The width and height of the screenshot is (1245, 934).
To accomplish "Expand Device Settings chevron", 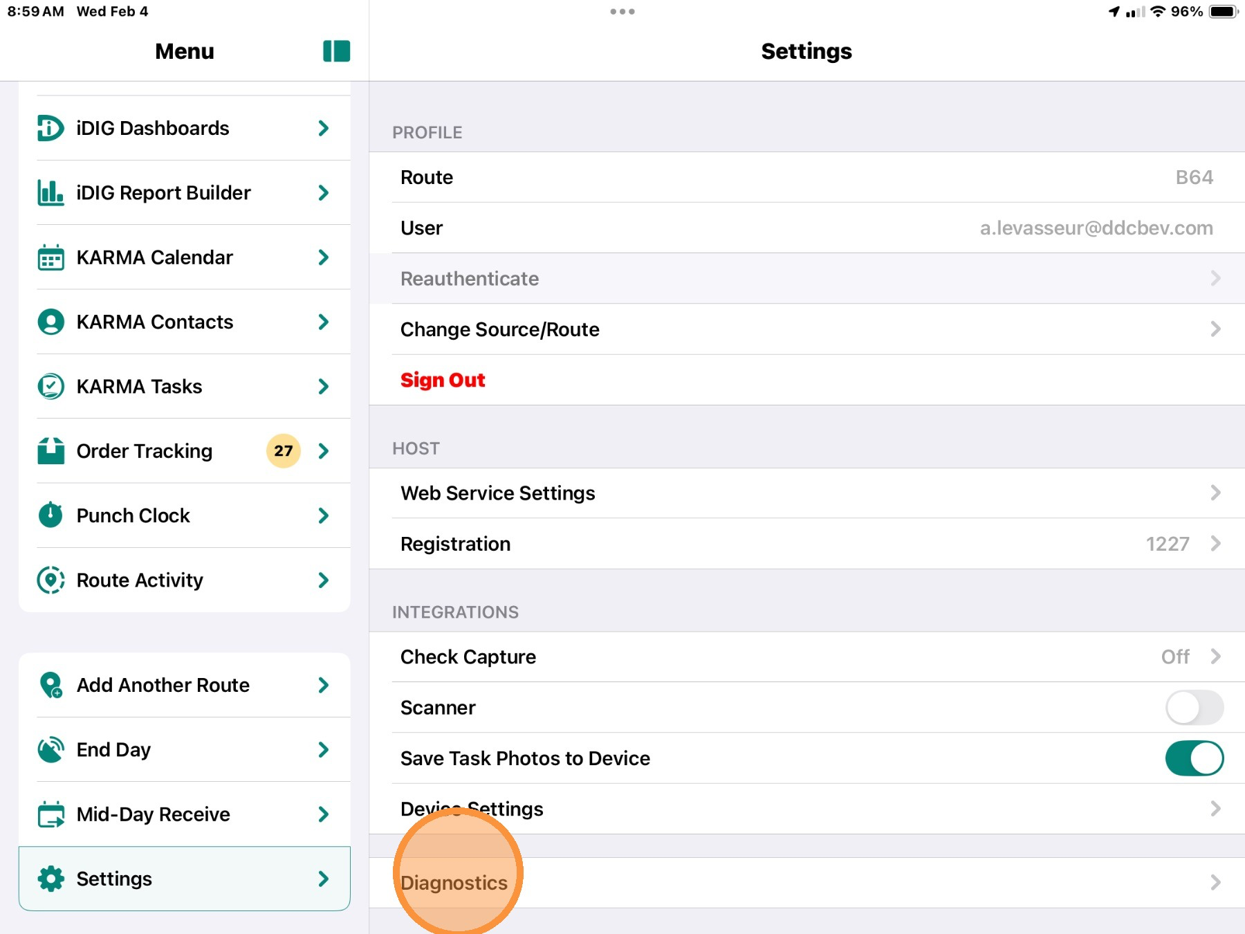I will click(x=1215, y=809).
